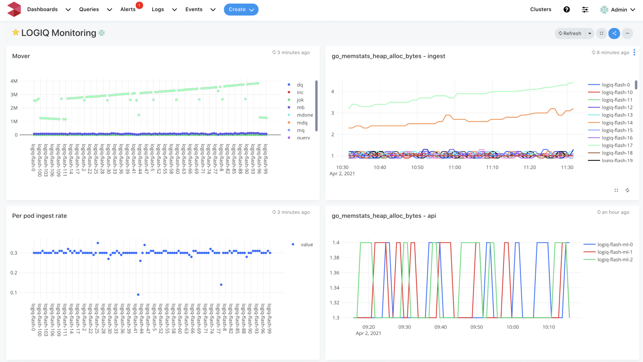Open the Admin user dropdown
This screenshot has width=643, height=362.
point(623,10)
